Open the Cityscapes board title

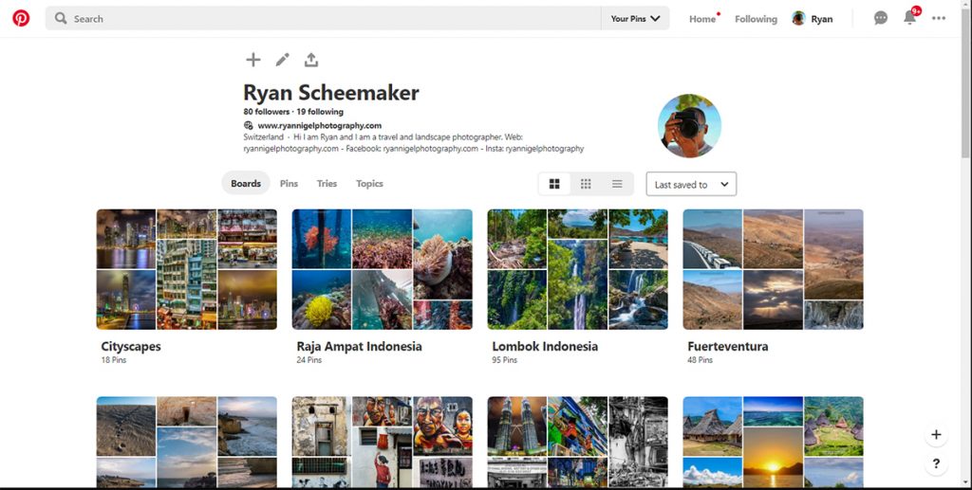[131, 347]
